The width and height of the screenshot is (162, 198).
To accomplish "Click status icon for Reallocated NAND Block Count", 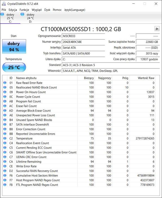I will click(x=5, y=87).
